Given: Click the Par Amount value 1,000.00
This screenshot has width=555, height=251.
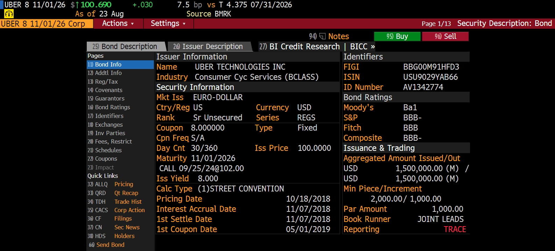Looking at the screenshot, I should click(x=448, y=209).
